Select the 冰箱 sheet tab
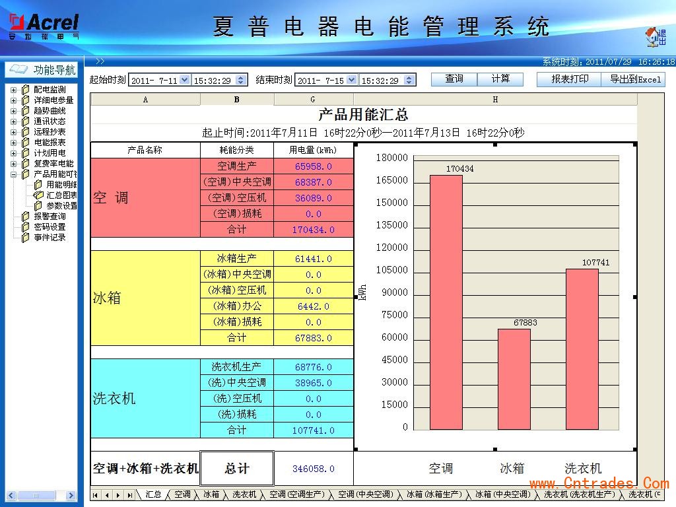676x507 pixels. pyautogui.click(x=211, y=494)
